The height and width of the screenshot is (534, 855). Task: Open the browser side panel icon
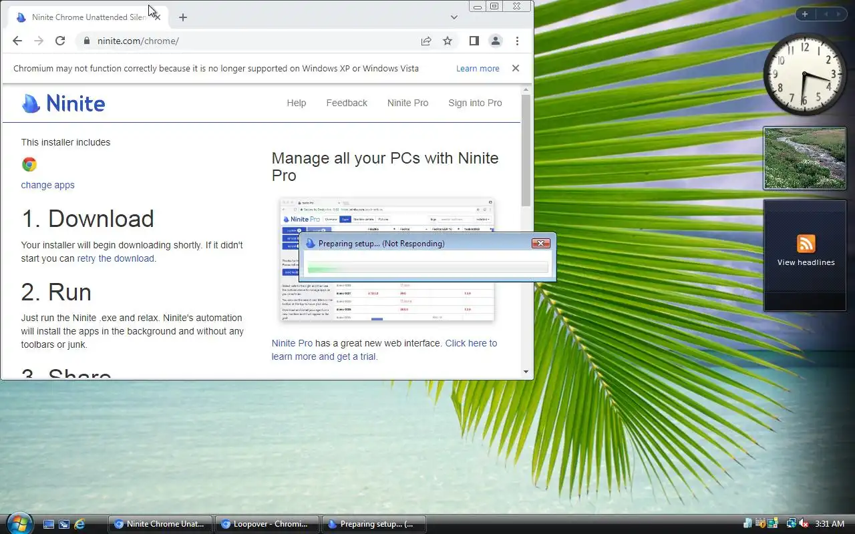474,41
